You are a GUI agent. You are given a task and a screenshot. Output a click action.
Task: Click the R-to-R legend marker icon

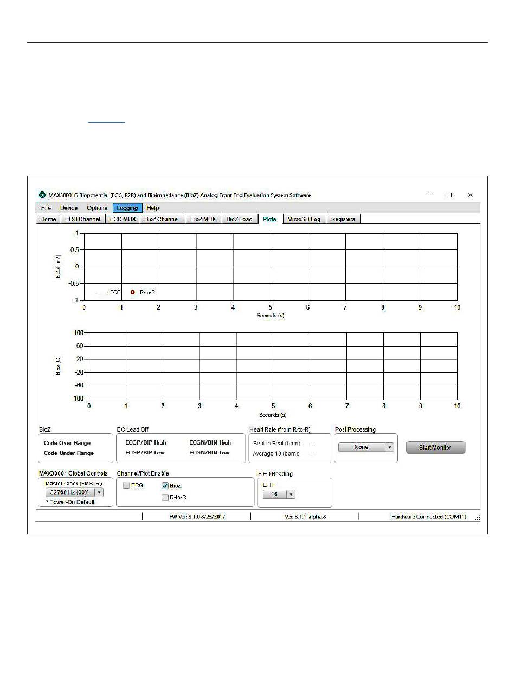point(133,292)
